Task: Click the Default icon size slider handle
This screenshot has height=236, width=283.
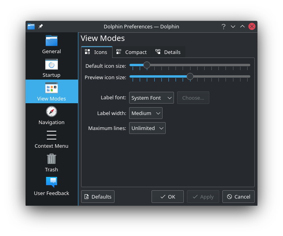Action: point(147,65)
